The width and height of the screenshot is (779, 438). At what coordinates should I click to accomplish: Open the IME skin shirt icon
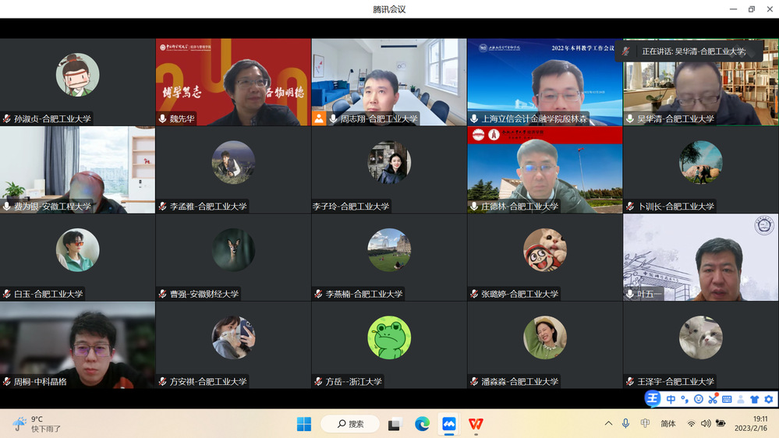754,399
